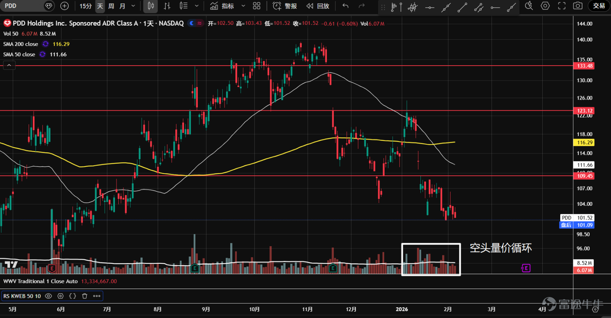Open the green earnings marker near September
This screenshot has width=611, height=318.
click(195, 268)
